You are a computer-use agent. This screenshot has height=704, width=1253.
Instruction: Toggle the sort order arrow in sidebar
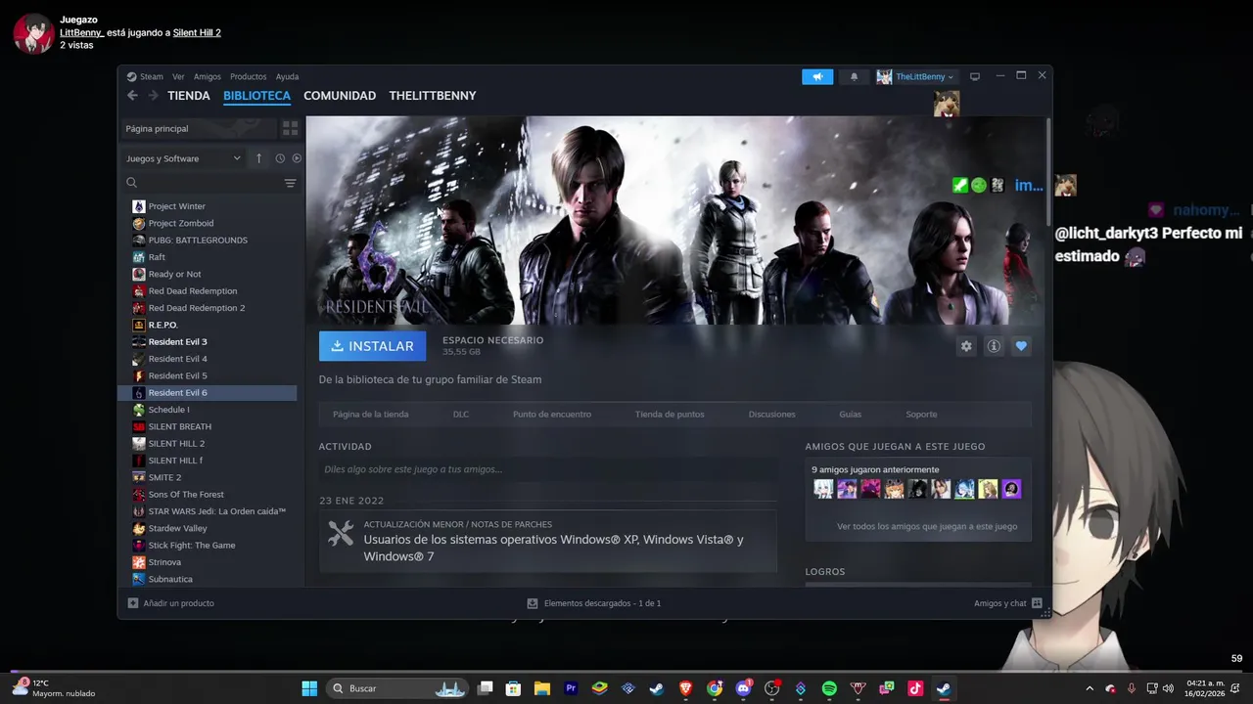[x=258, y=158]
